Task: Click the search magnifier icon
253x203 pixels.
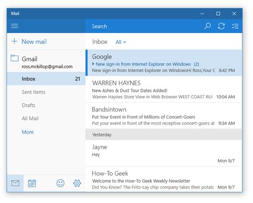Action: point(208,26)
